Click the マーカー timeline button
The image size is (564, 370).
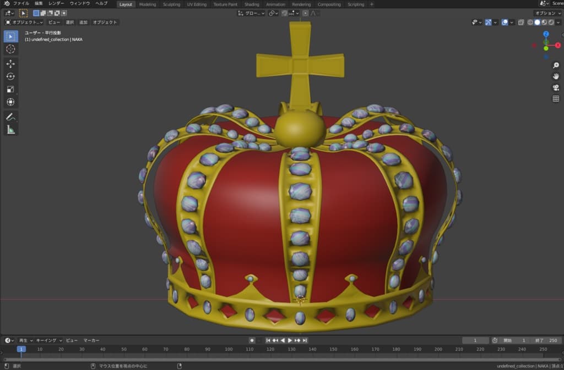[91, 340]
